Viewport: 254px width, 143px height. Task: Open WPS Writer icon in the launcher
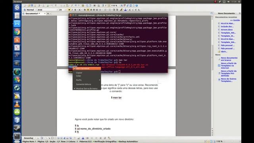click(17, 24)
